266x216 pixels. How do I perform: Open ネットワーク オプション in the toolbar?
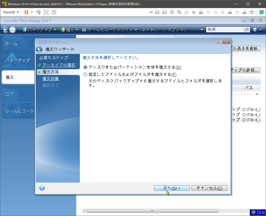coord(165,30)
